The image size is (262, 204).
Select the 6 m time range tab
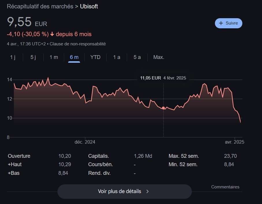pos(74,57)
